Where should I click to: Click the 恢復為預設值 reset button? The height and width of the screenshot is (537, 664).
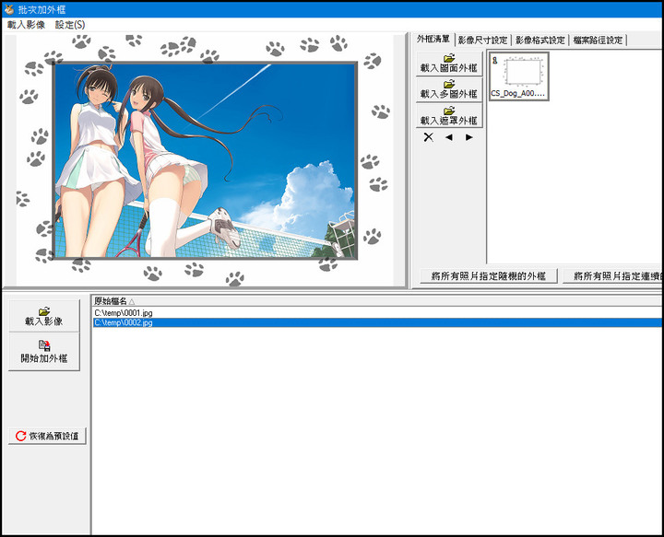tap(47, 436)
